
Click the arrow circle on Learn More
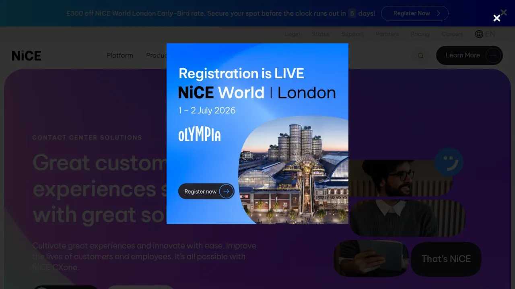pos(493,55)
